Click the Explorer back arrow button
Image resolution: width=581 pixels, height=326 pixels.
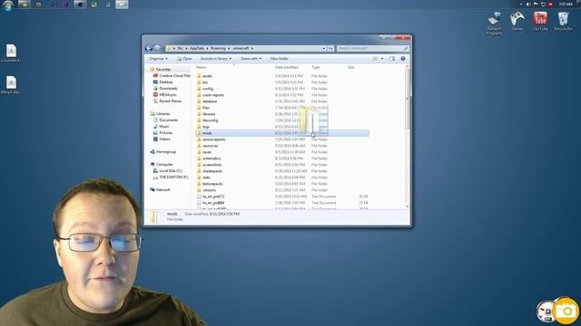149,48
